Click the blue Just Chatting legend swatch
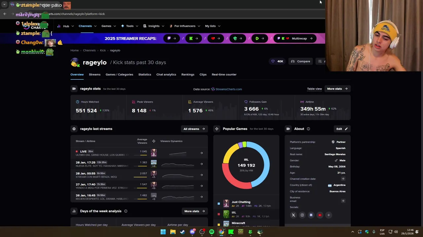 click(x=218, y=204)
